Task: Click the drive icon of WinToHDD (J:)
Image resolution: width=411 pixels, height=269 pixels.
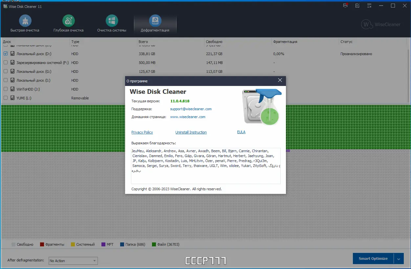Action: [12, 89]
